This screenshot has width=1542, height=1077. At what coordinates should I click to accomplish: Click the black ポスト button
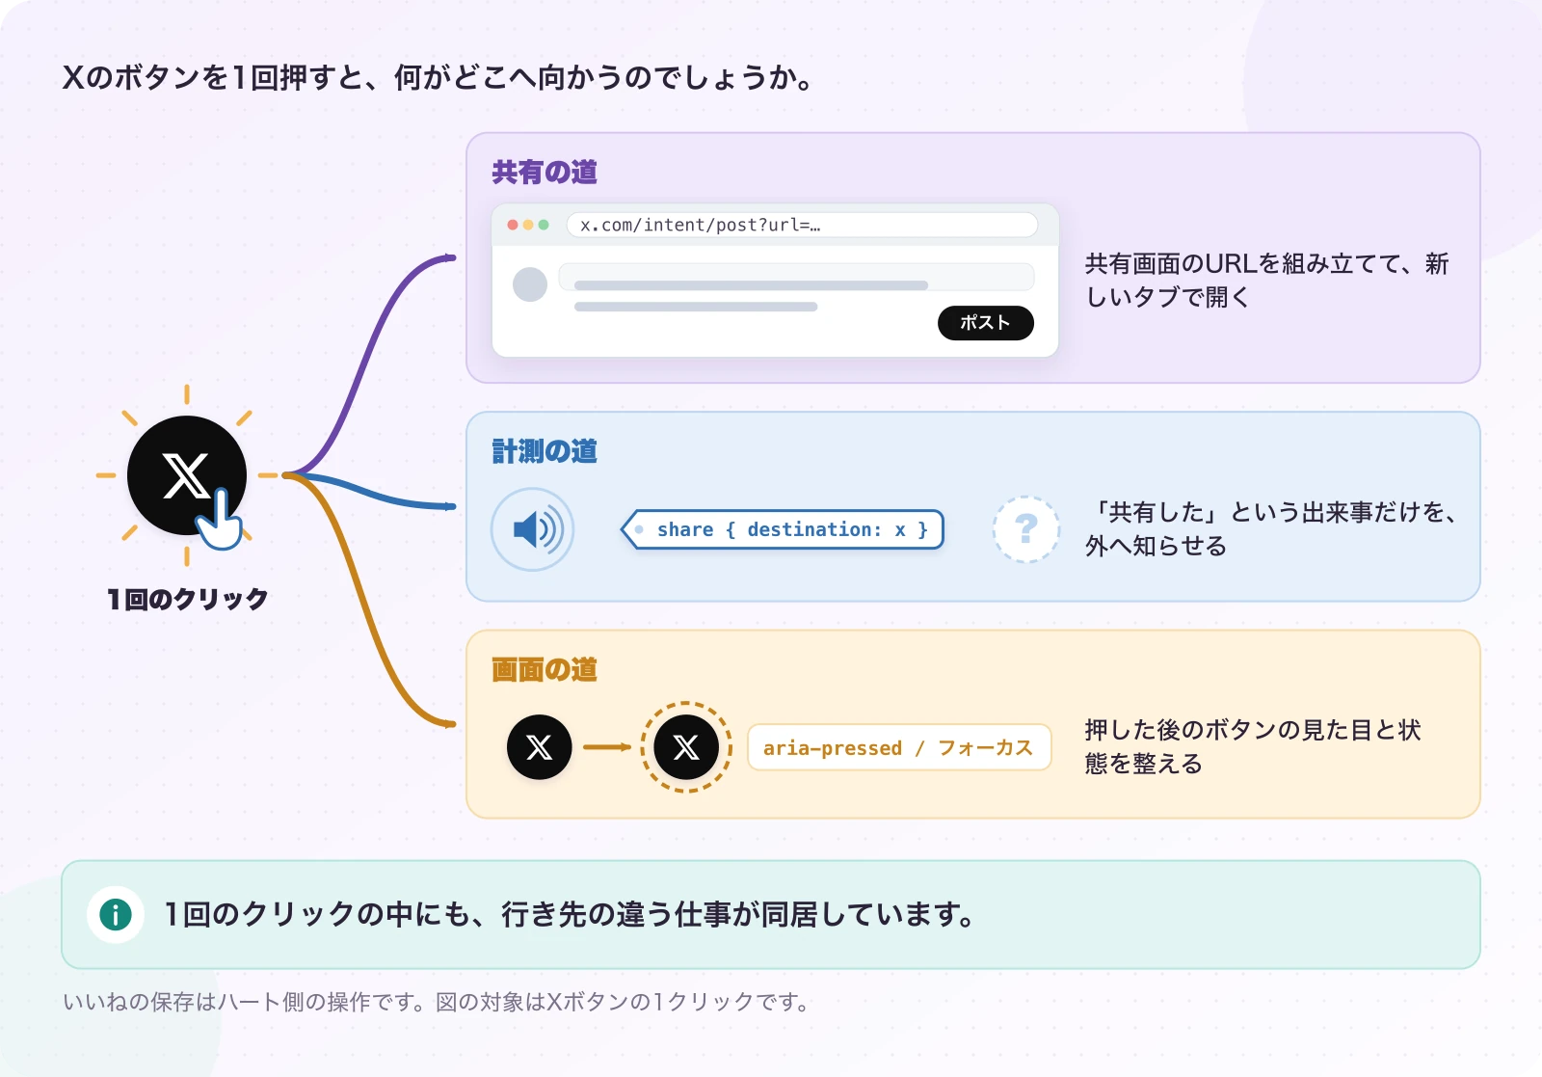point(986,323)
